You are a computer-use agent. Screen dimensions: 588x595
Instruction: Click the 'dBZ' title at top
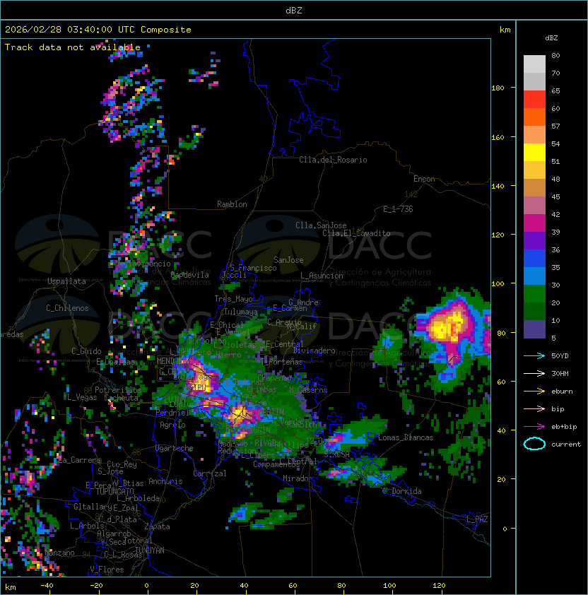[x=294, y=10]
